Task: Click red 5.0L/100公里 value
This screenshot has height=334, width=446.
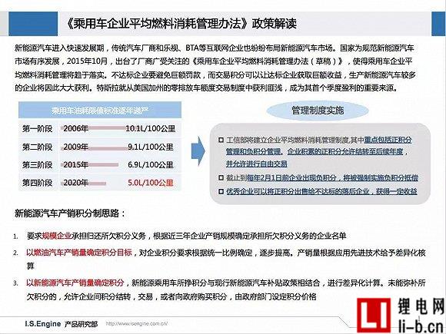Action: [x=151, y=183]
